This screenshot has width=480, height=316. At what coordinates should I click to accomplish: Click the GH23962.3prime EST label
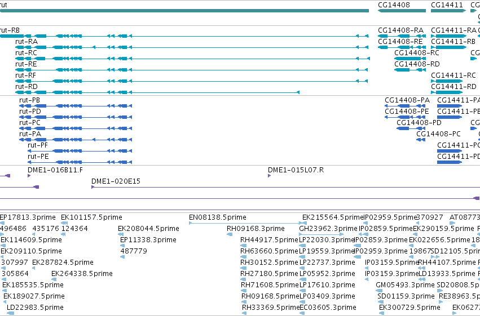point(328,229)
